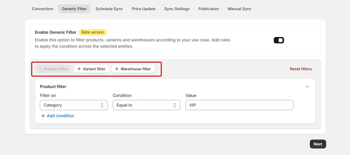This screenshot has width=350, height=155.
Task: Click the Beta version badge
Action: [x=93, y=32]
